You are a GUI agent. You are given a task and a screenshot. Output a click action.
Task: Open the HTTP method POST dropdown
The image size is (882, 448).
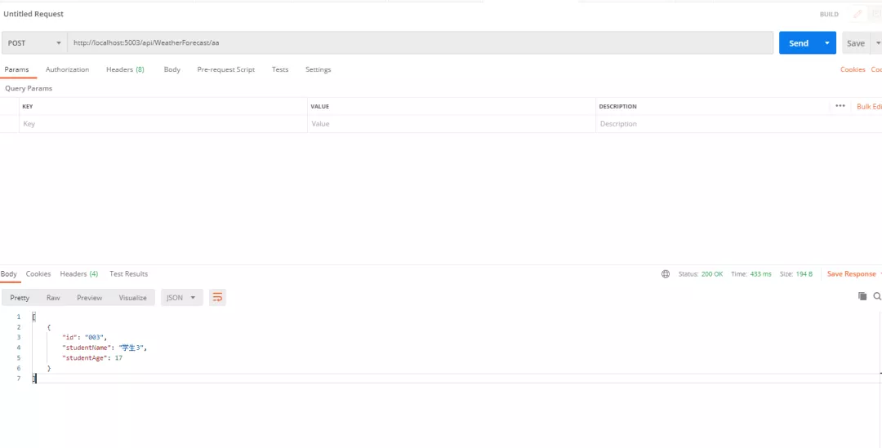[x=34, y=42]
